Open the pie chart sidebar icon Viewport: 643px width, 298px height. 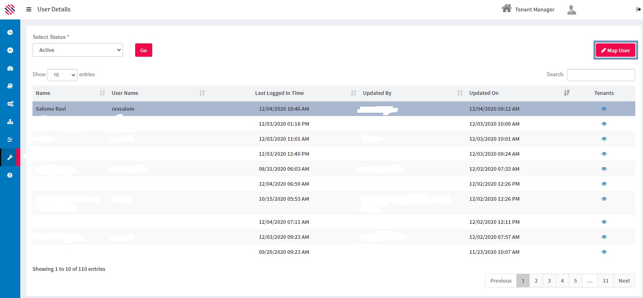coord(10,32)
